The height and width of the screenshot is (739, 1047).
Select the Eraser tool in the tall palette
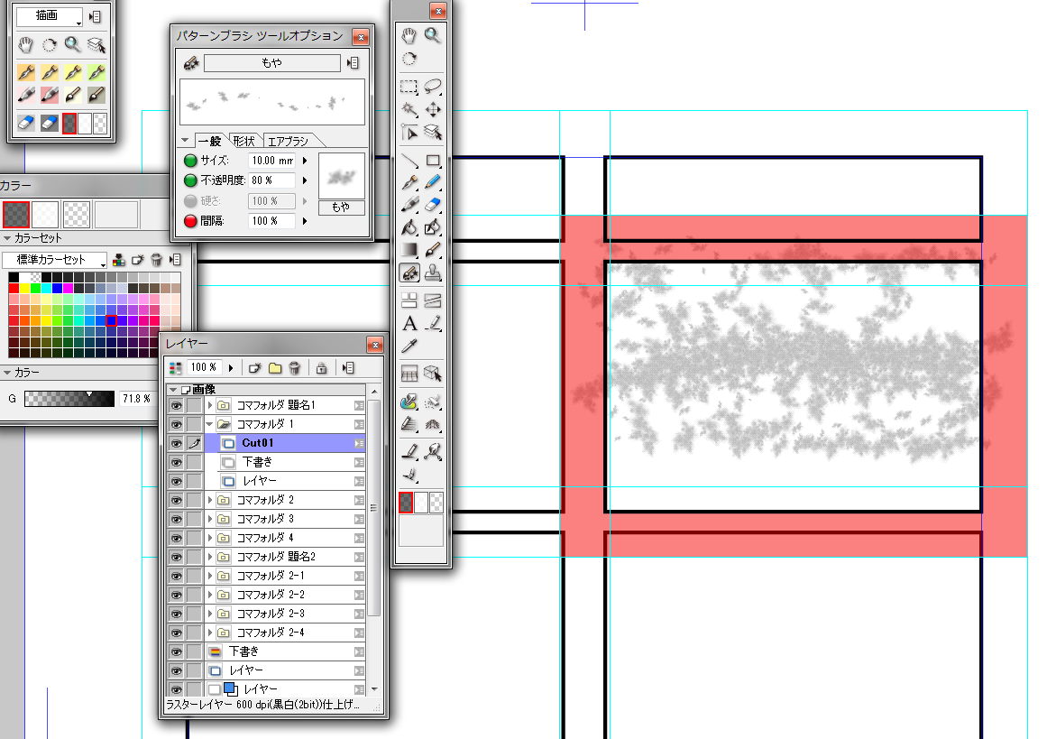(x=433, y=205)
